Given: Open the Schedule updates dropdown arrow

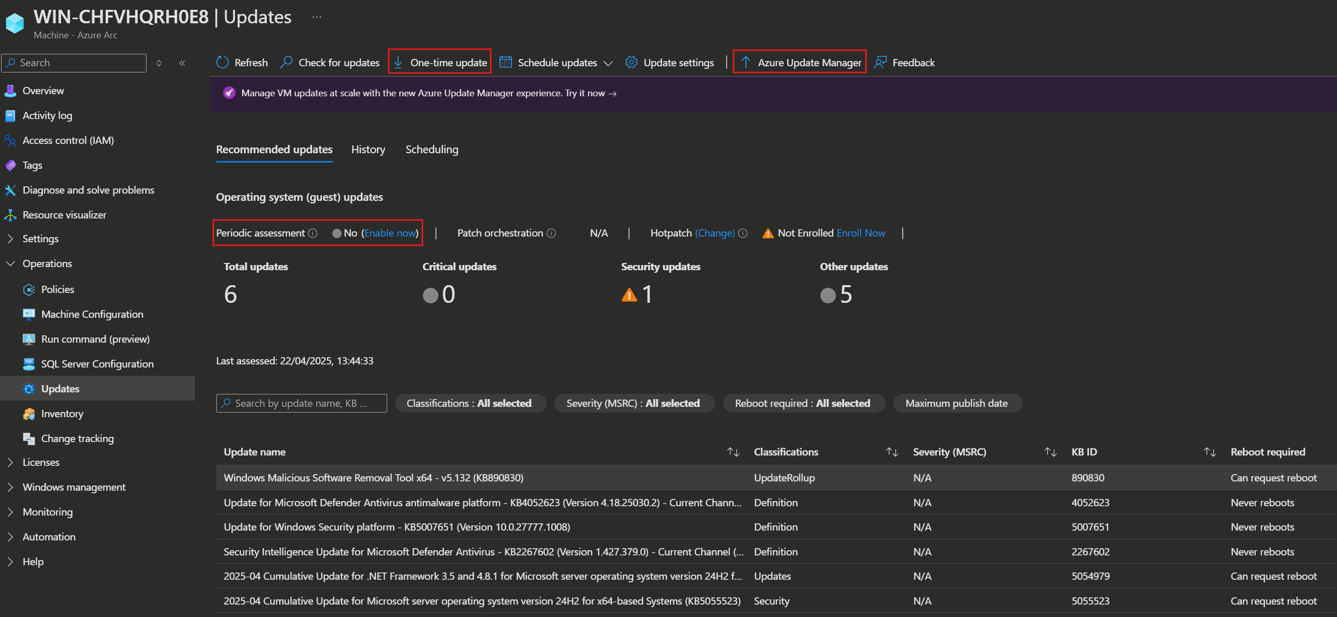Looking at the screenshot, I should point(608,63).
